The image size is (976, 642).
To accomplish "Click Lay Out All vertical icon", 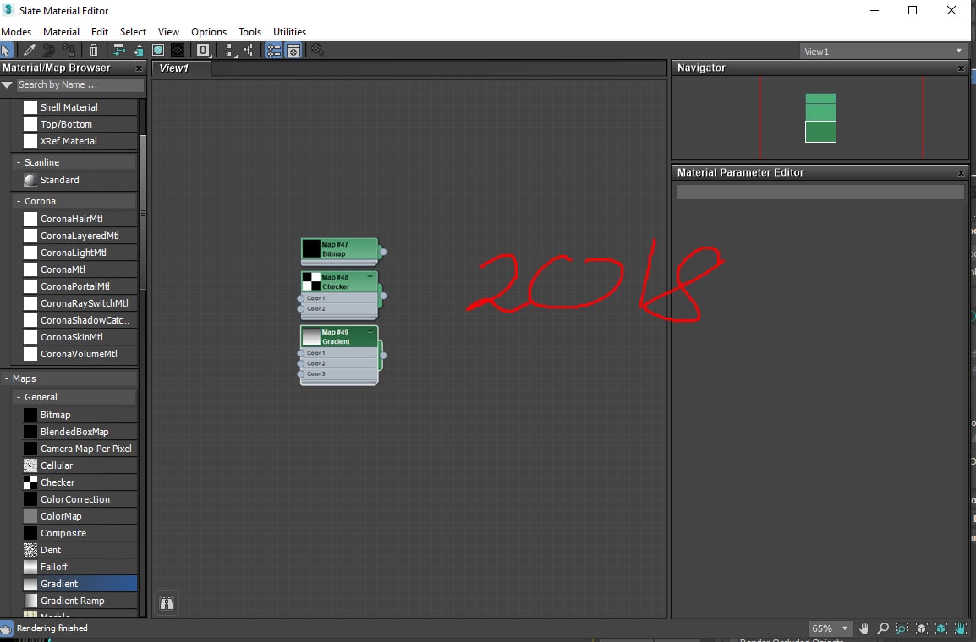I will coord(229,51).
